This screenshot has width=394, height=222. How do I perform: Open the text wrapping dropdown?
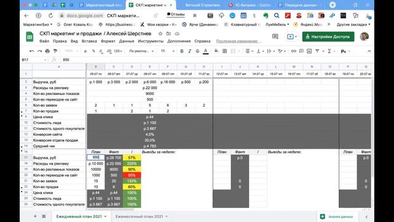point(271,51)
